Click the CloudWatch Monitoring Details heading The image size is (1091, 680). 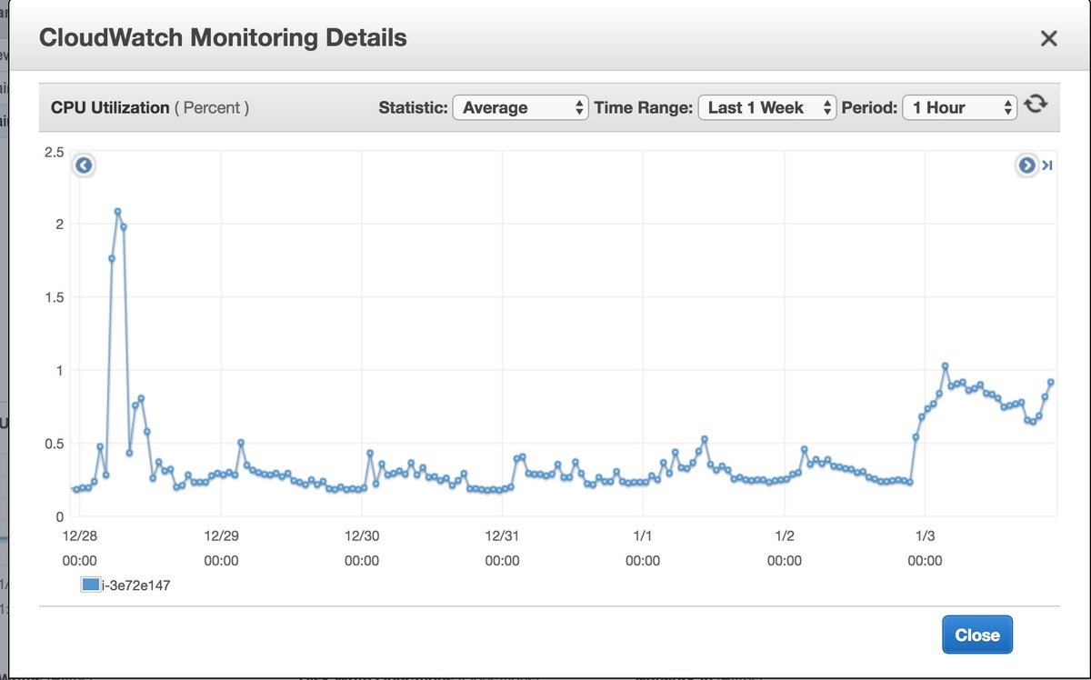coord(223,38)
